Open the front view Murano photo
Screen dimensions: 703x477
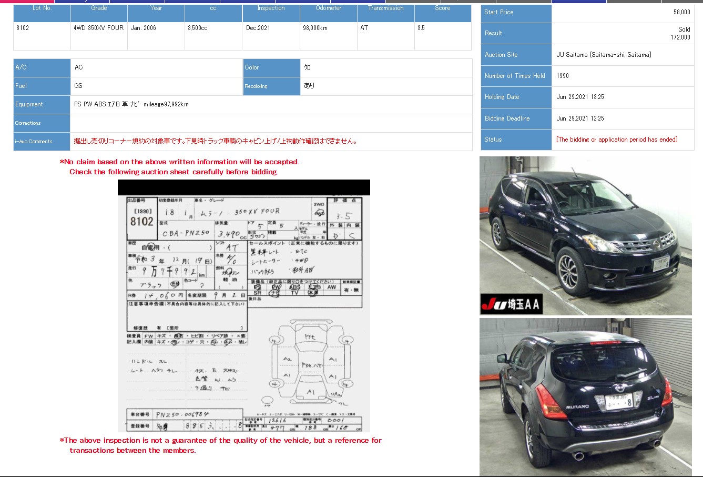click(x=585, y=235)
